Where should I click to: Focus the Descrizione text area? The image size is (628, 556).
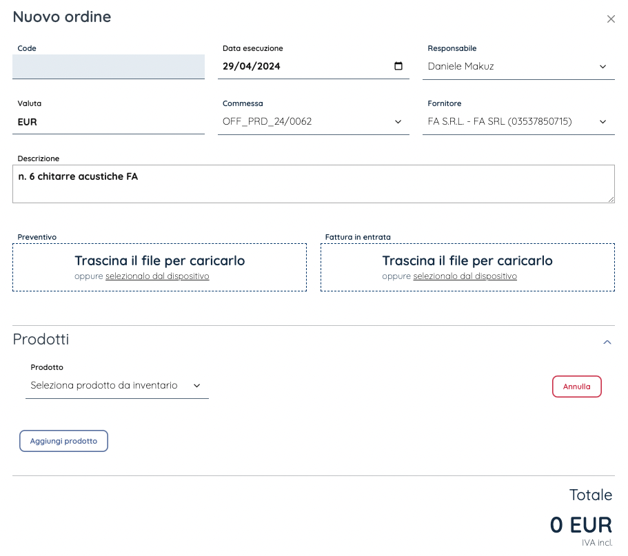pyautogui.click(x=313, y=184)
